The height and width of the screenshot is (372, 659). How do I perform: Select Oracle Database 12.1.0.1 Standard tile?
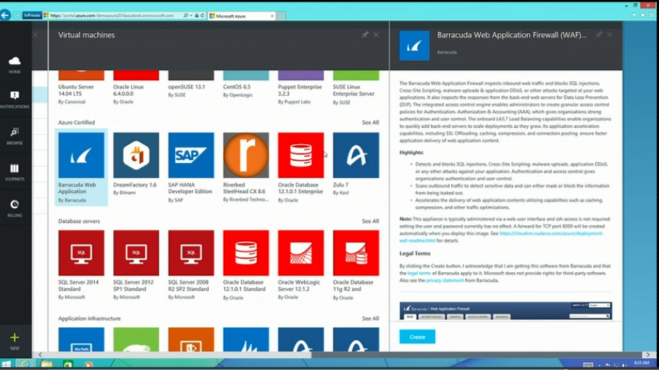point(246,265)
